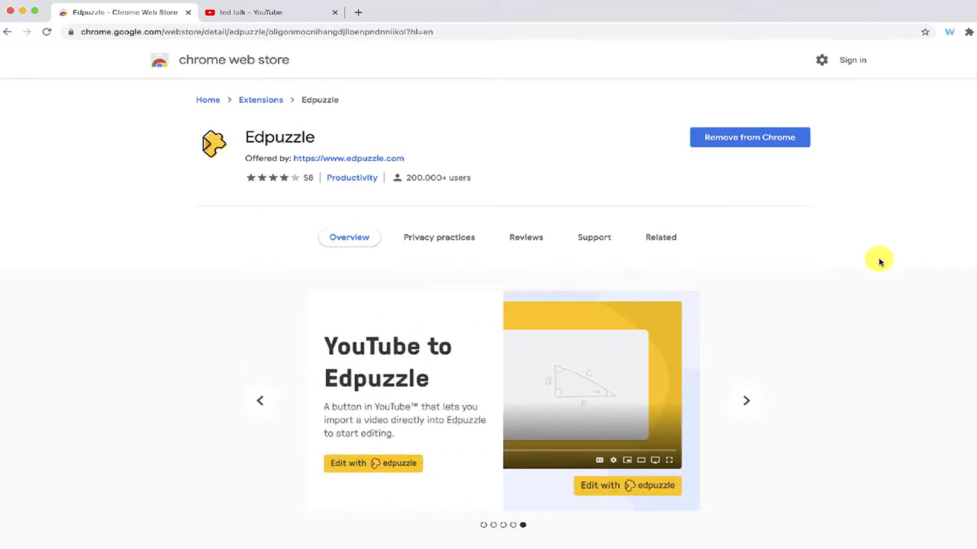The height and width of the screenshot is (549, 977).
Task: Open the Privacy practices tab
Action: click(439, 237)
